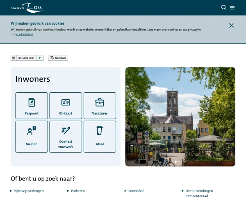Viewport: 246px width, 197px height.
Task: Select the first carousel dot
Action: click(175, 162)
